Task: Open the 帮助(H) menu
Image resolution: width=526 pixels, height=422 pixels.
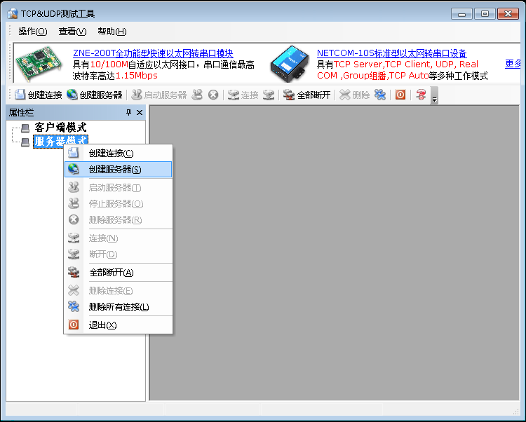Action: point(112,31)
